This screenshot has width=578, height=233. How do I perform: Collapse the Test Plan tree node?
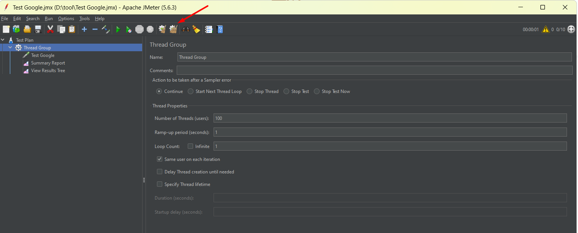3,40
